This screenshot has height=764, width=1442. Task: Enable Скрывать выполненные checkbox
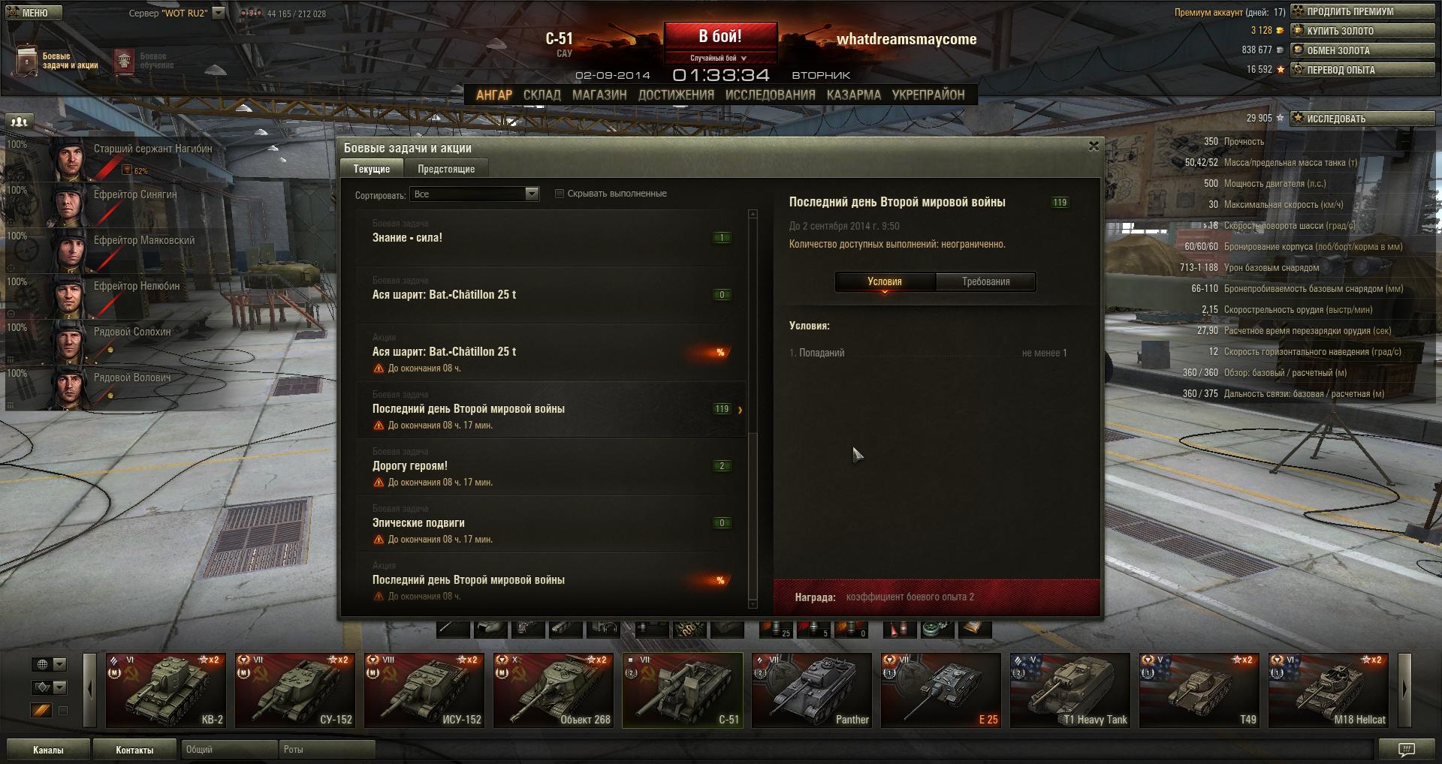[559, 194]
